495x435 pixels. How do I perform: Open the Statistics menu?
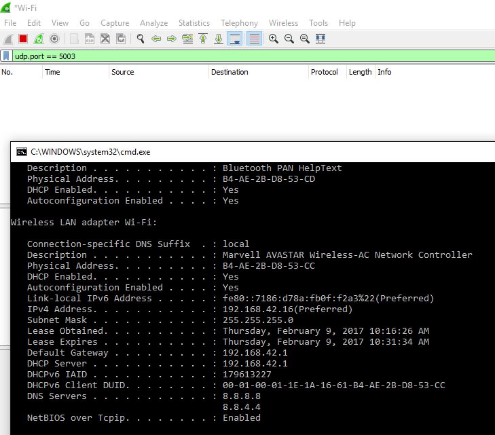coord(194,23)
